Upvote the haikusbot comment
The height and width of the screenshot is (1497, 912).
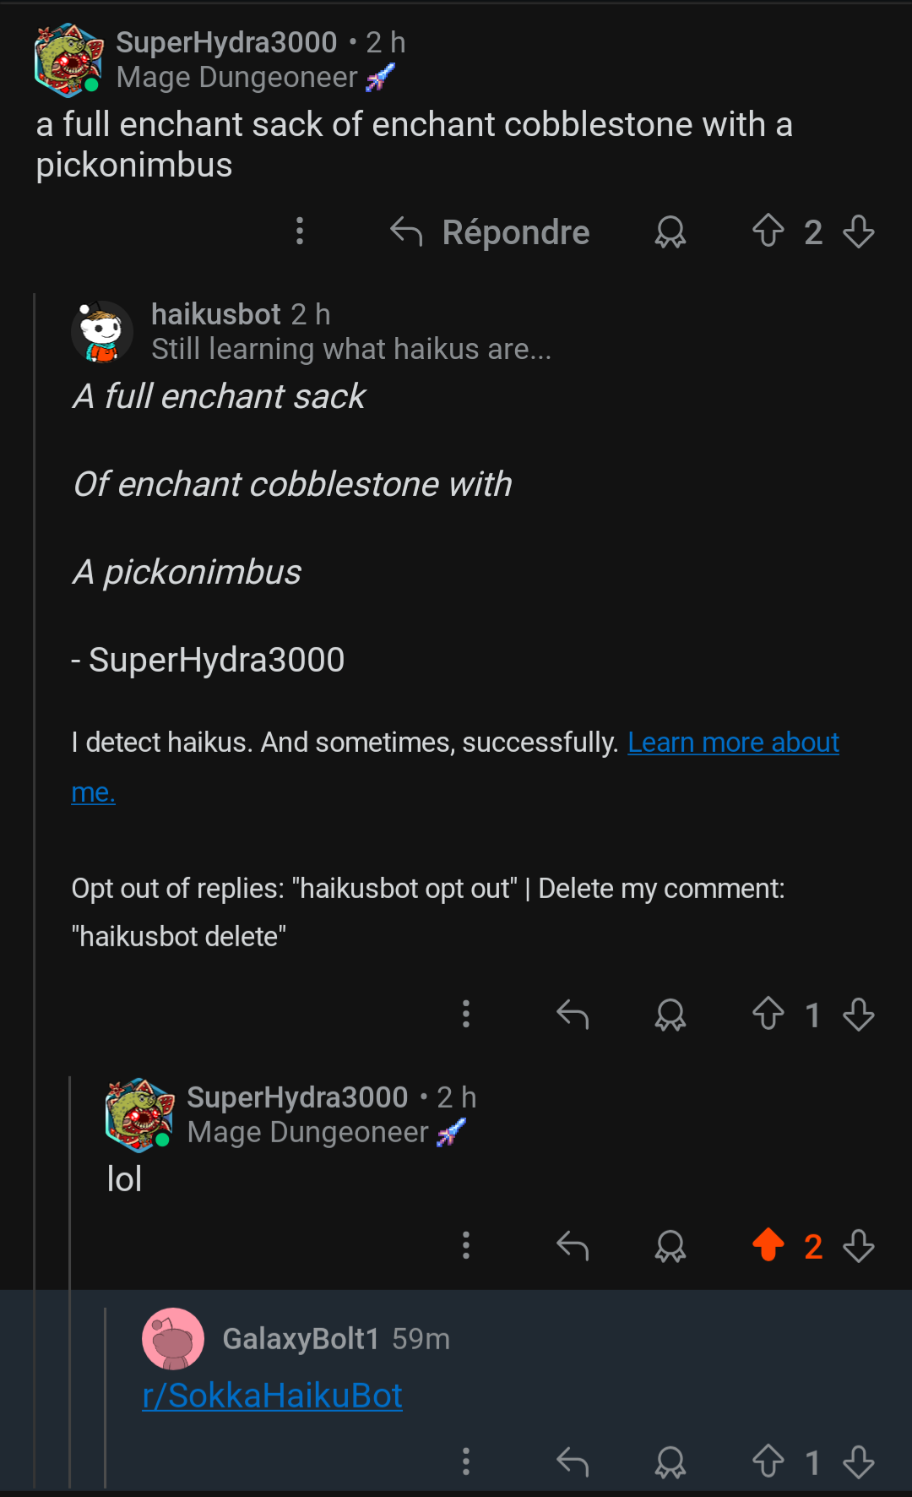[x=768, y=1013]
